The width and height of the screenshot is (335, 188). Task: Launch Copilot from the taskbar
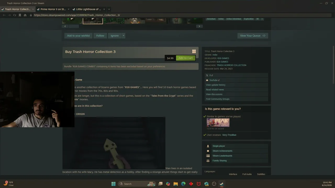(x=168, y=184)
